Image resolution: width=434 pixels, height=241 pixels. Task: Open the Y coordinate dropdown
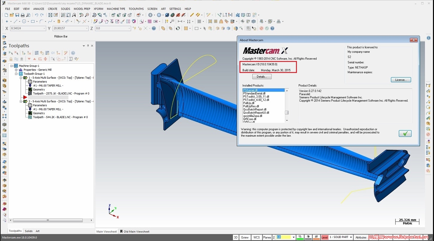(87, 28)
